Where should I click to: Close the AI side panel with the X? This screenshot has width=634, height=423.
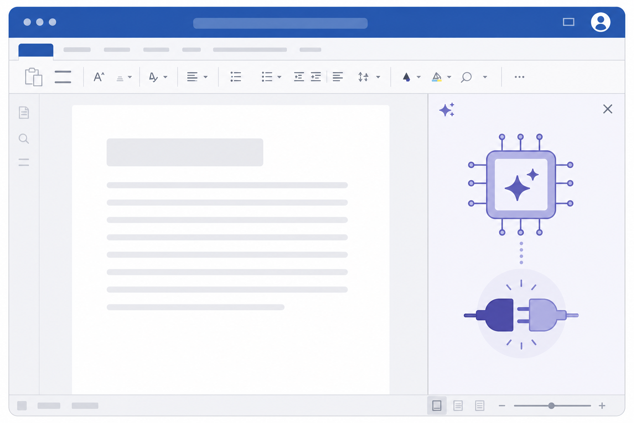click(x=608, y=109)
